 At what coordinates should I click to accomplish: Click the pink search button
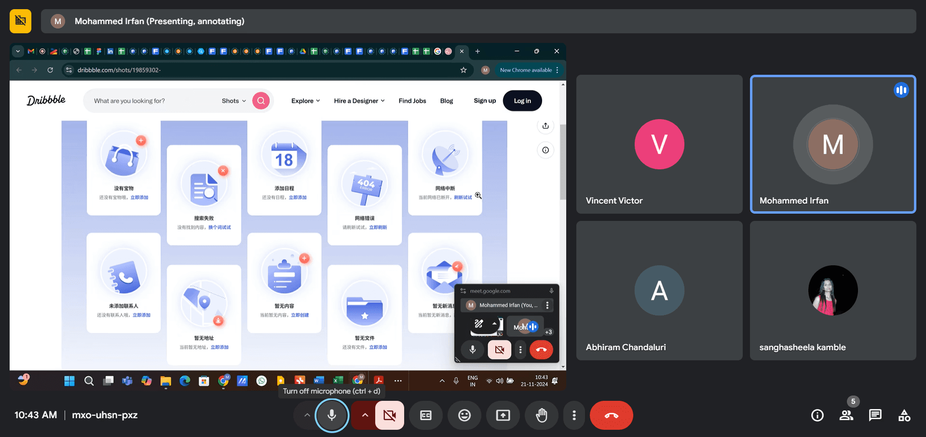[x=261, y=100]
